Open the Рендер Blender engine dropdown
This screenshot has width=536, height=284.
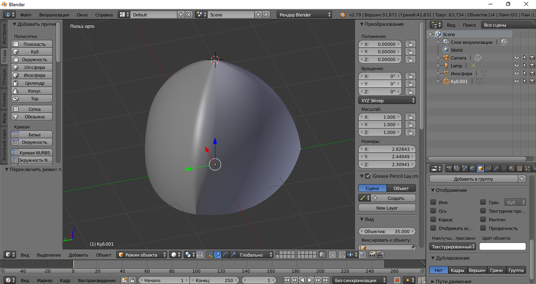tap(304, 15)
